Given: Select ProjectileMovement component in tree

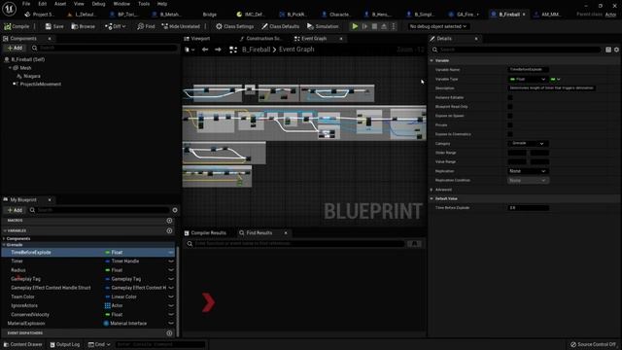Looking at the screenshot, I should (41, 85).
